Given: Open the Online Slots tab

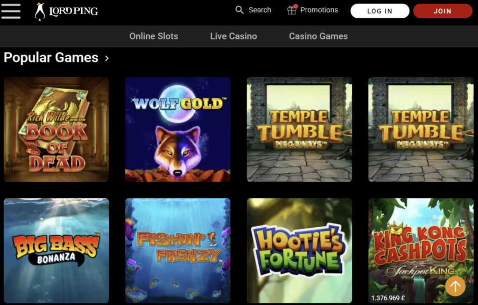Looking at the screenshot, I should coord(154,36).
